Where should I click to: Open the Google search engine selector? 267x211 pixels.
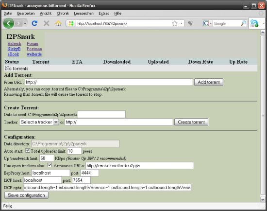pyautogui.click(x=207, y=23)
